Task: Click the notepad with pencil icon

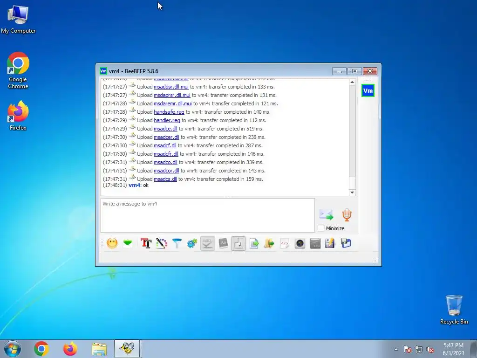Action: point(330,243)
